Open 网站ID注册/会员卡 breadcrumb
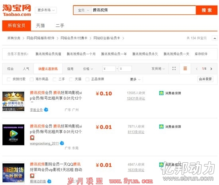219x185 pixels. click(x=107, y=38)
